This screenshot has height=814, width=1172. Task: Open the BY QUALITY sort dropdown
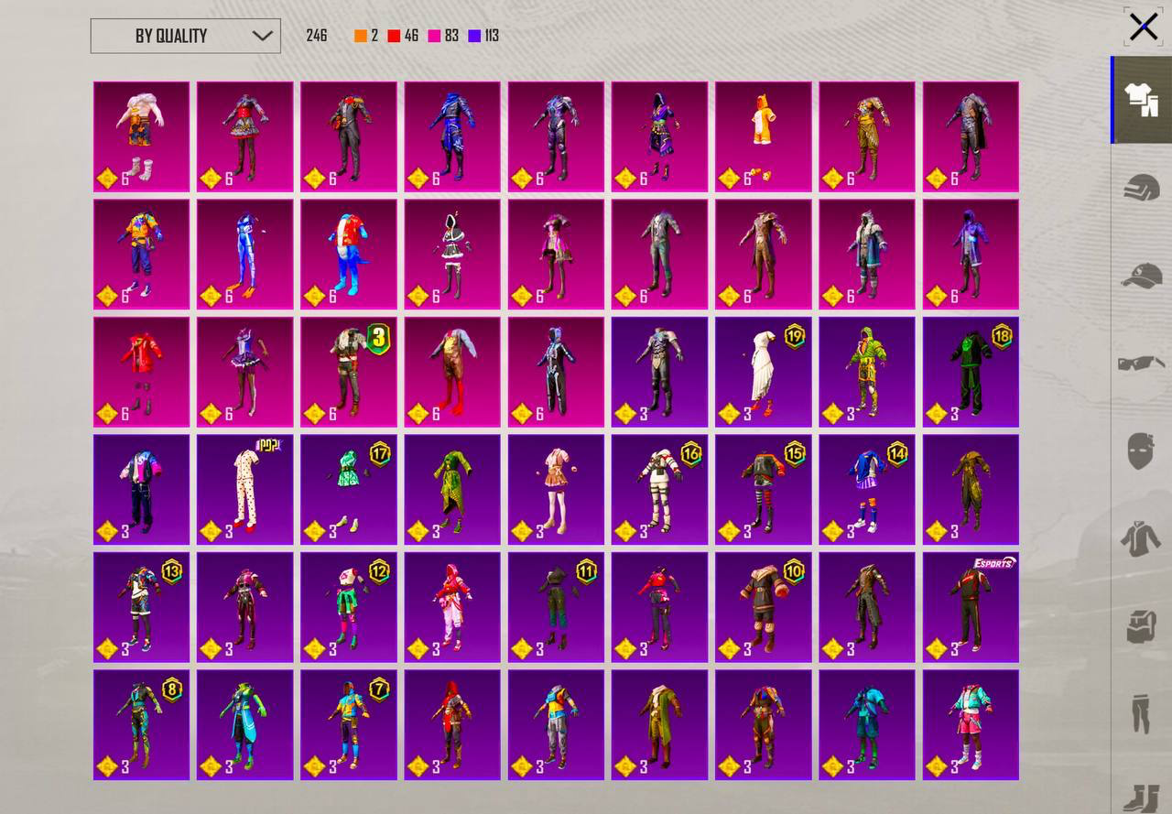point(186,36)
